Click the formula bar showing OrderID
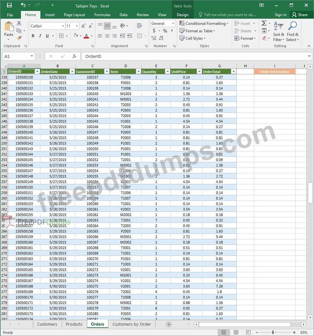 [x=196, y=56]
